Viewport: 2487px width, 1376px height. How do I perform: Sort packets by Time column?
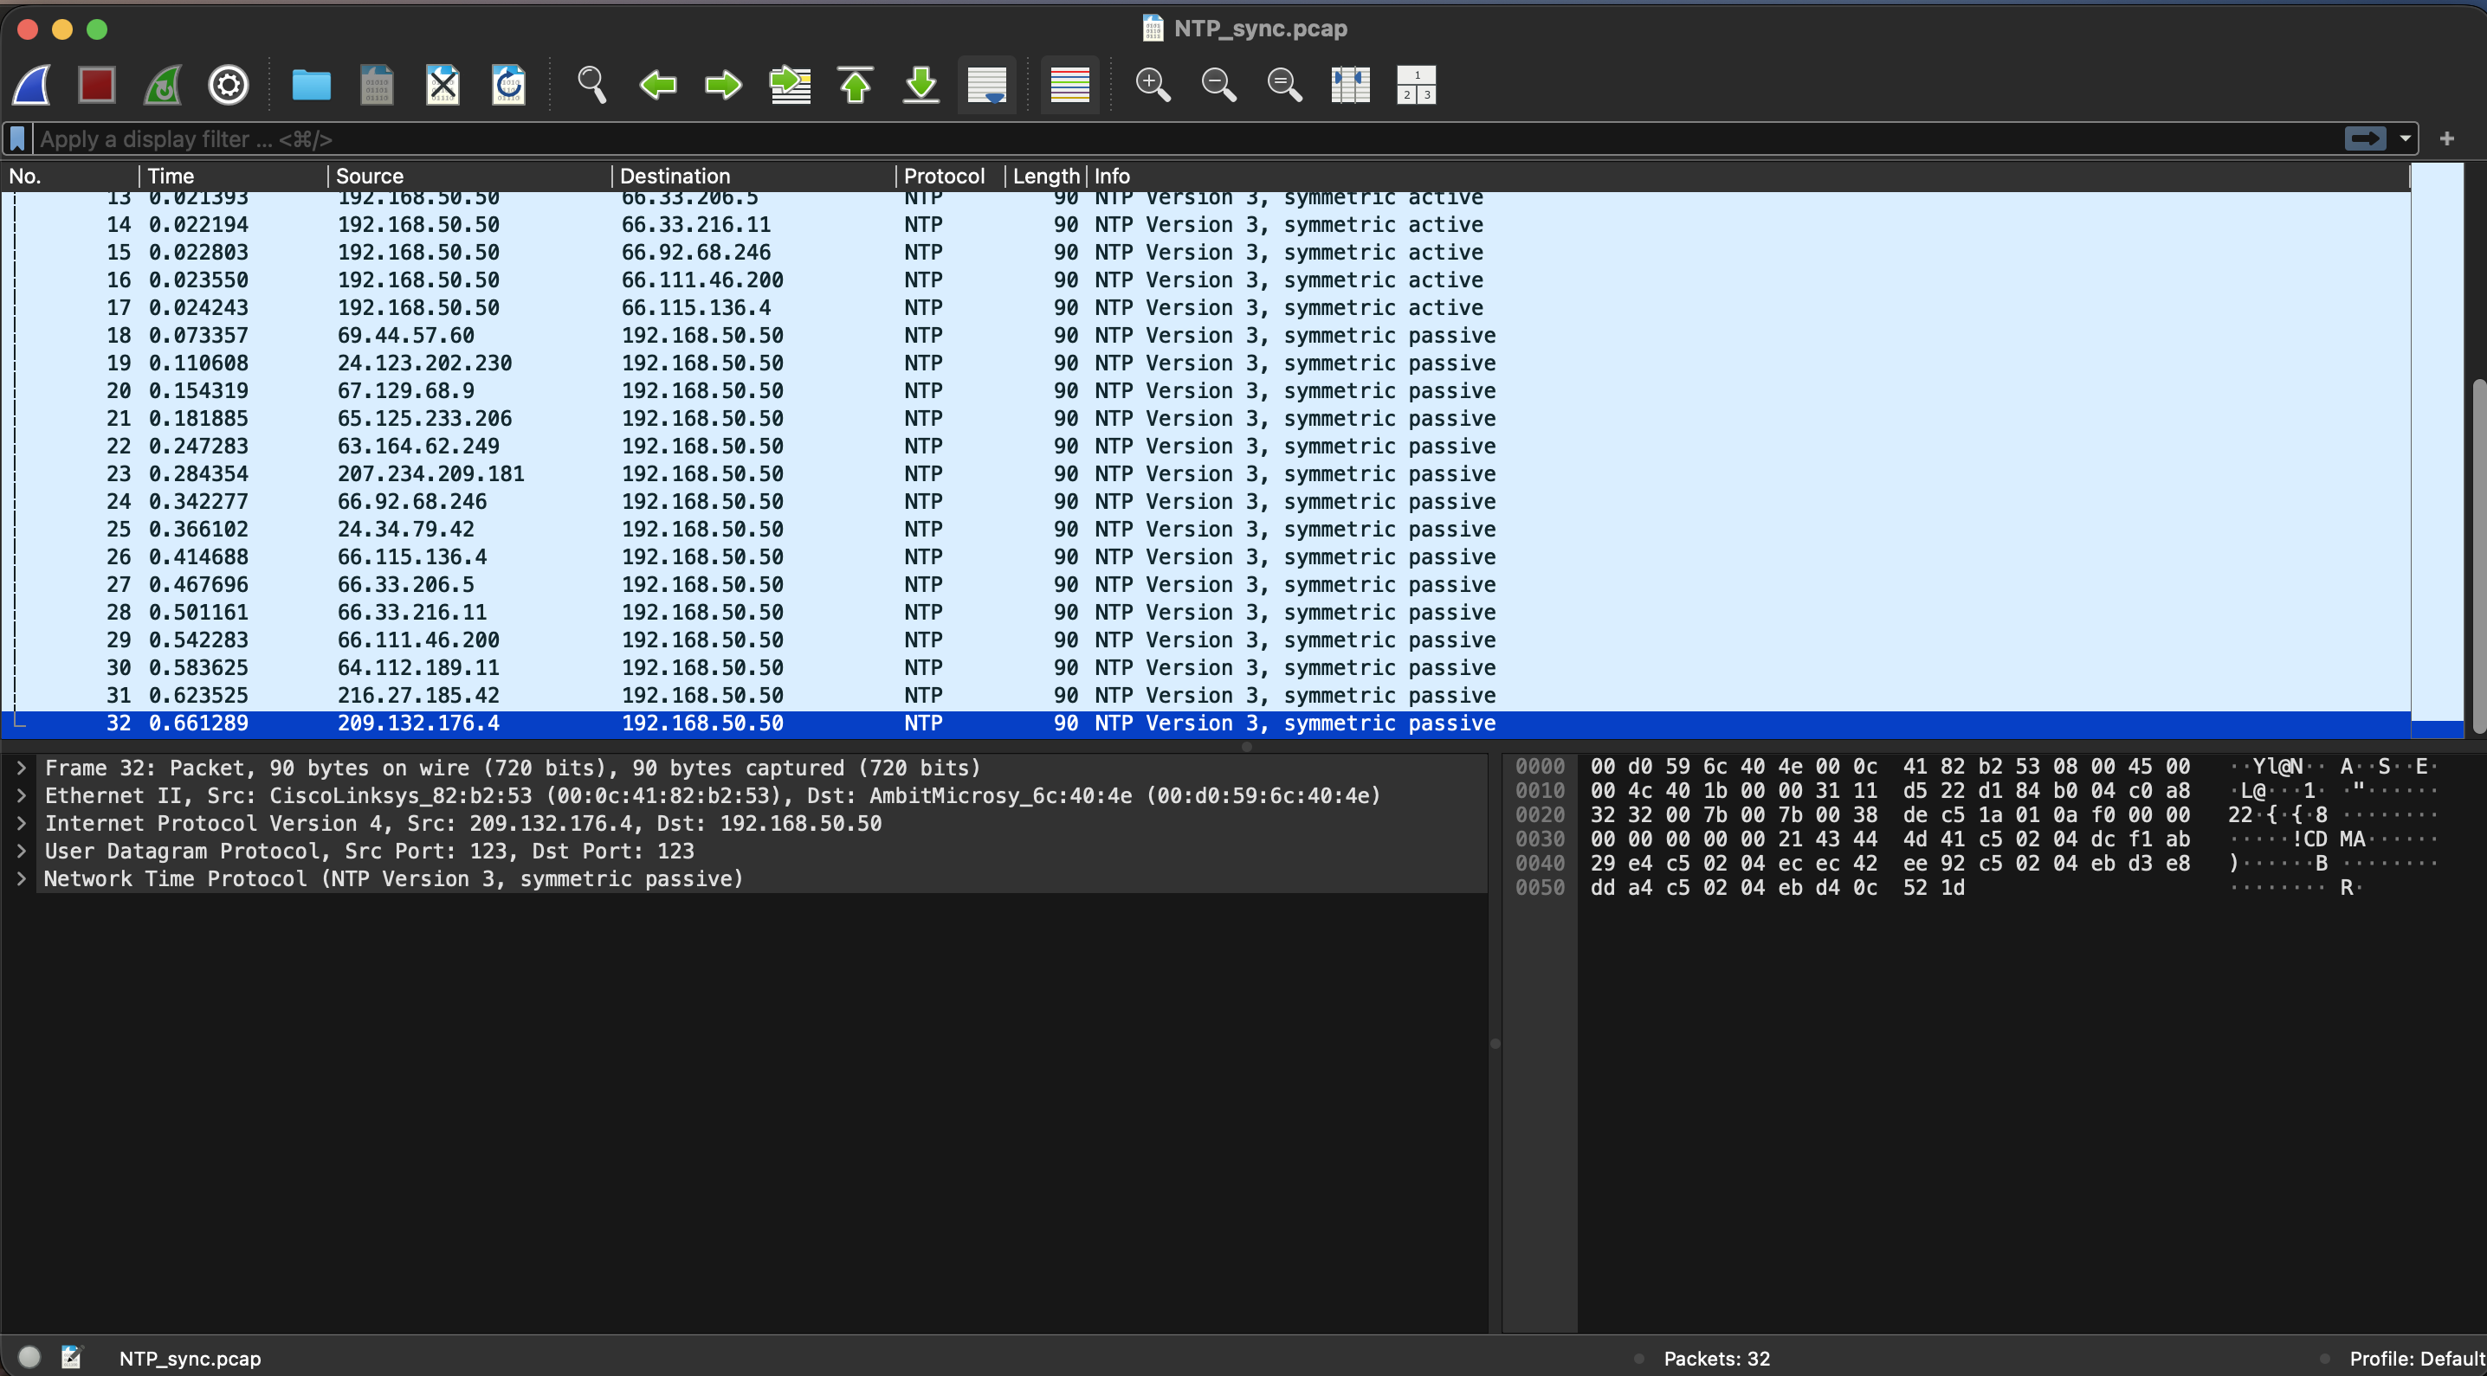click(x=234, y=176)
